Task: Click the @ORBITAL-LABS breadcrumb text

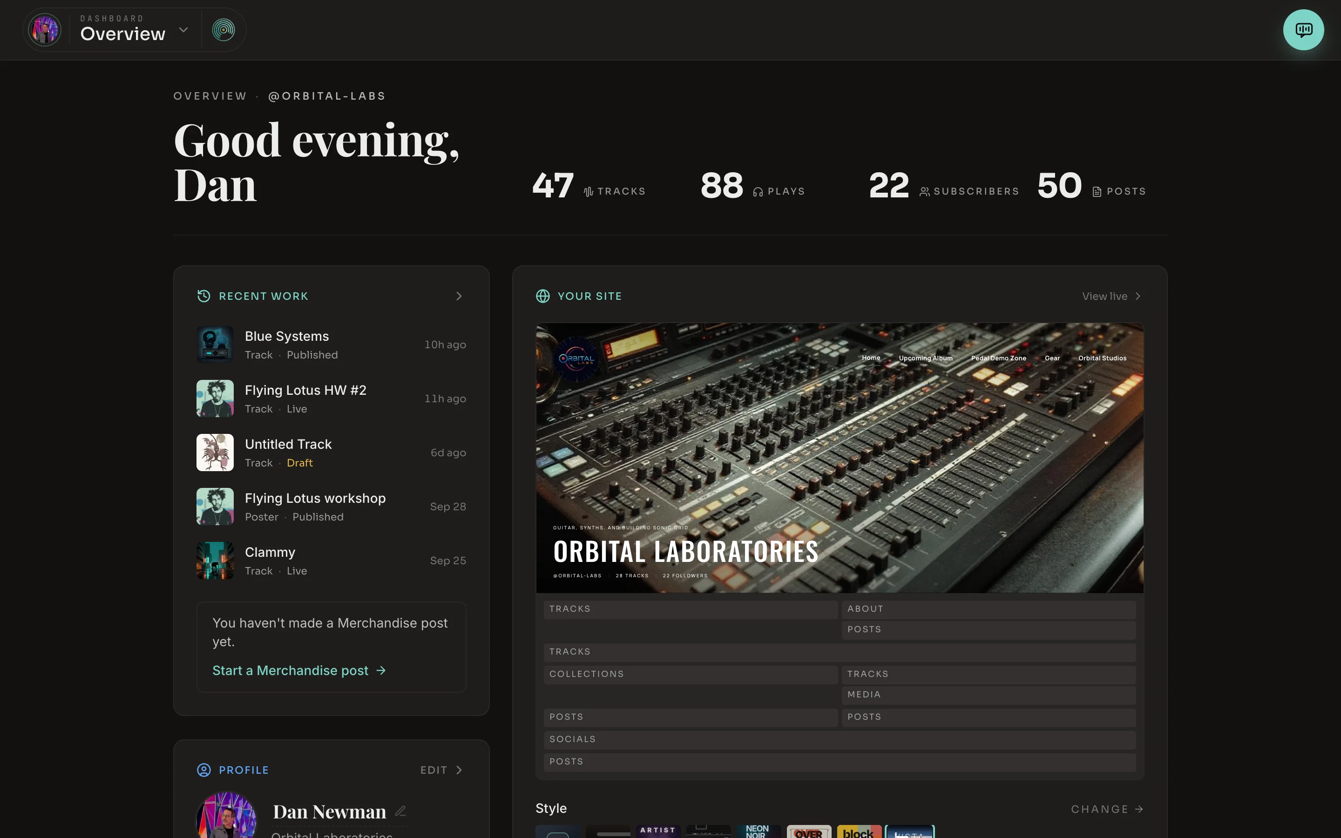Action: 327,96
